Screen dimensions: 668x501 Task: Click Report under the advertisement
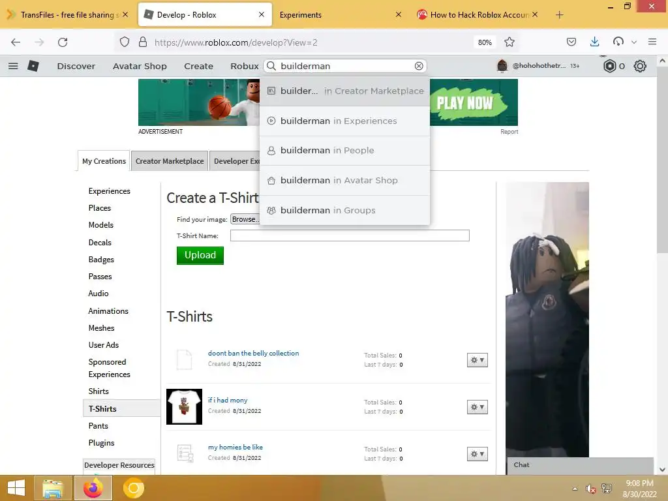click(509, 132)
